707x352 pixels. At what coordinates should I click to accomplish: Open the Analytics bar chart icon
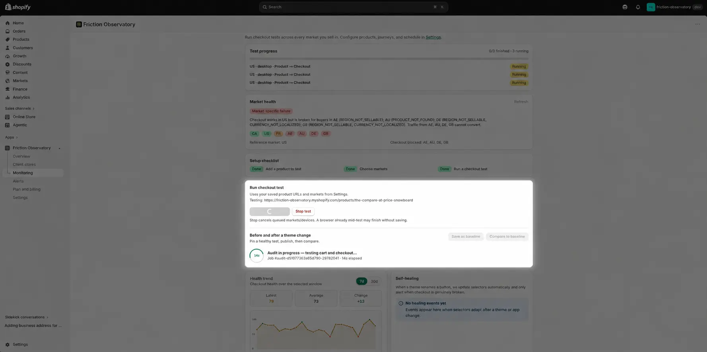click(x=7, y=97)
